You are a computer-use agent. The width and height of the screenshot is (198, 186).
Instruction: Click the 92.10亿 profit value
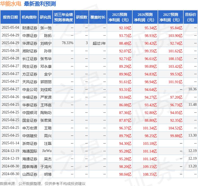[x=125, y=28]
